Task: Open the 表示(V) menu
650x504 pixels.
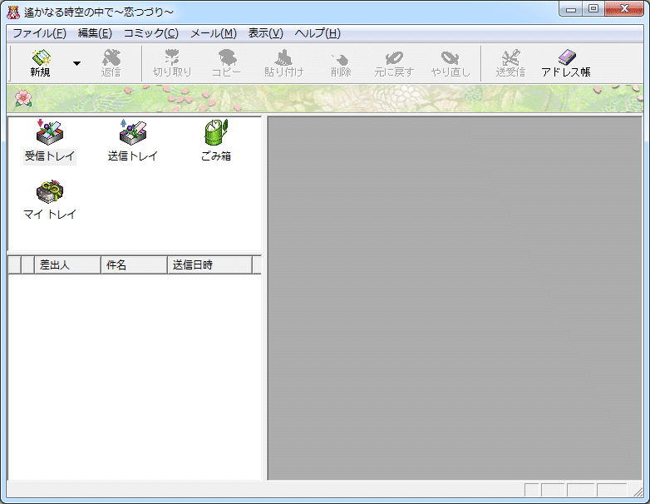Action: (266, 33)
